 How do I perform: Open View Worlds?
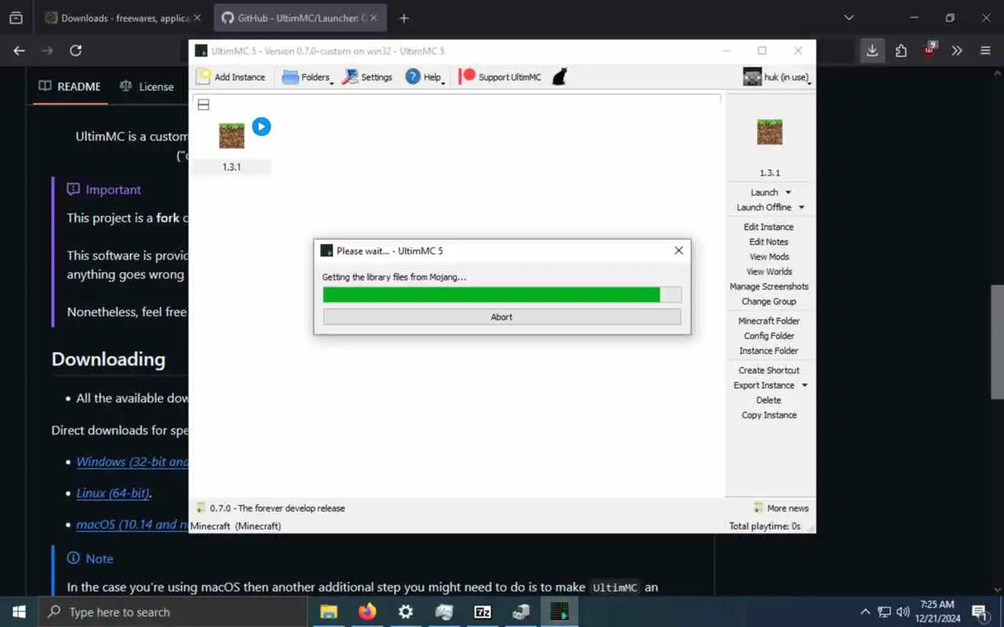[769, 271]
